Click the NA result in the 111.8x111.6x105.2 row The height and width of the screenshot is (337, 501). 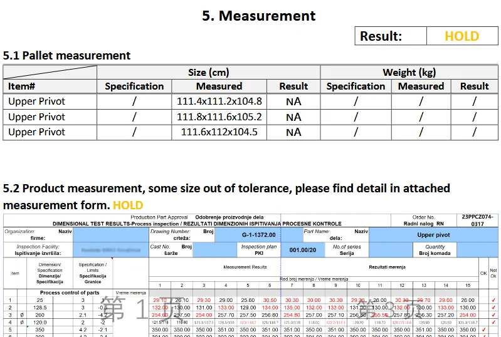(293, 117)
